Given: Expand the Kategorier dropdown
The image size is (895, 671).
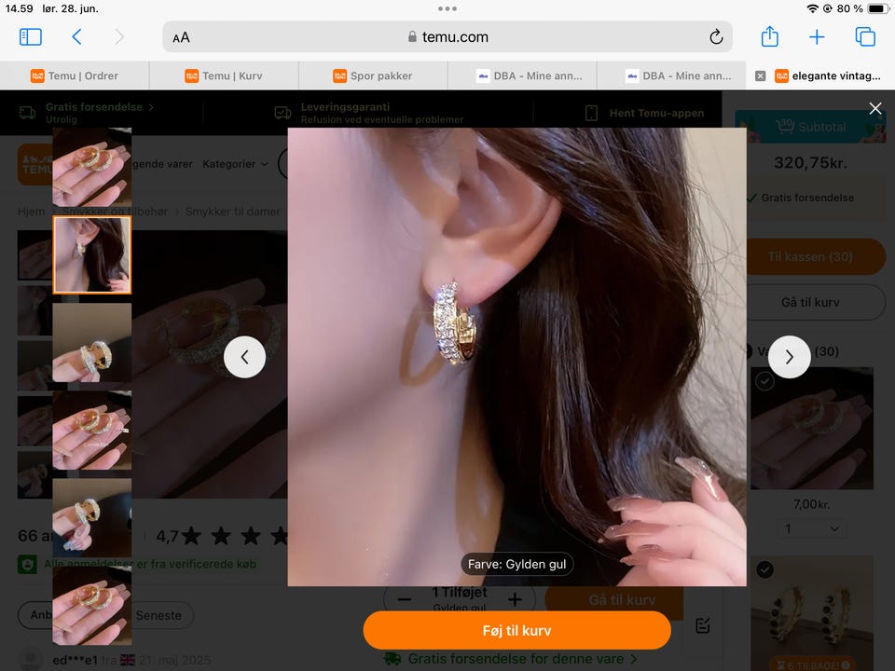Looking at the screenshot, I should pyautogui.click(x=235, y=164).
